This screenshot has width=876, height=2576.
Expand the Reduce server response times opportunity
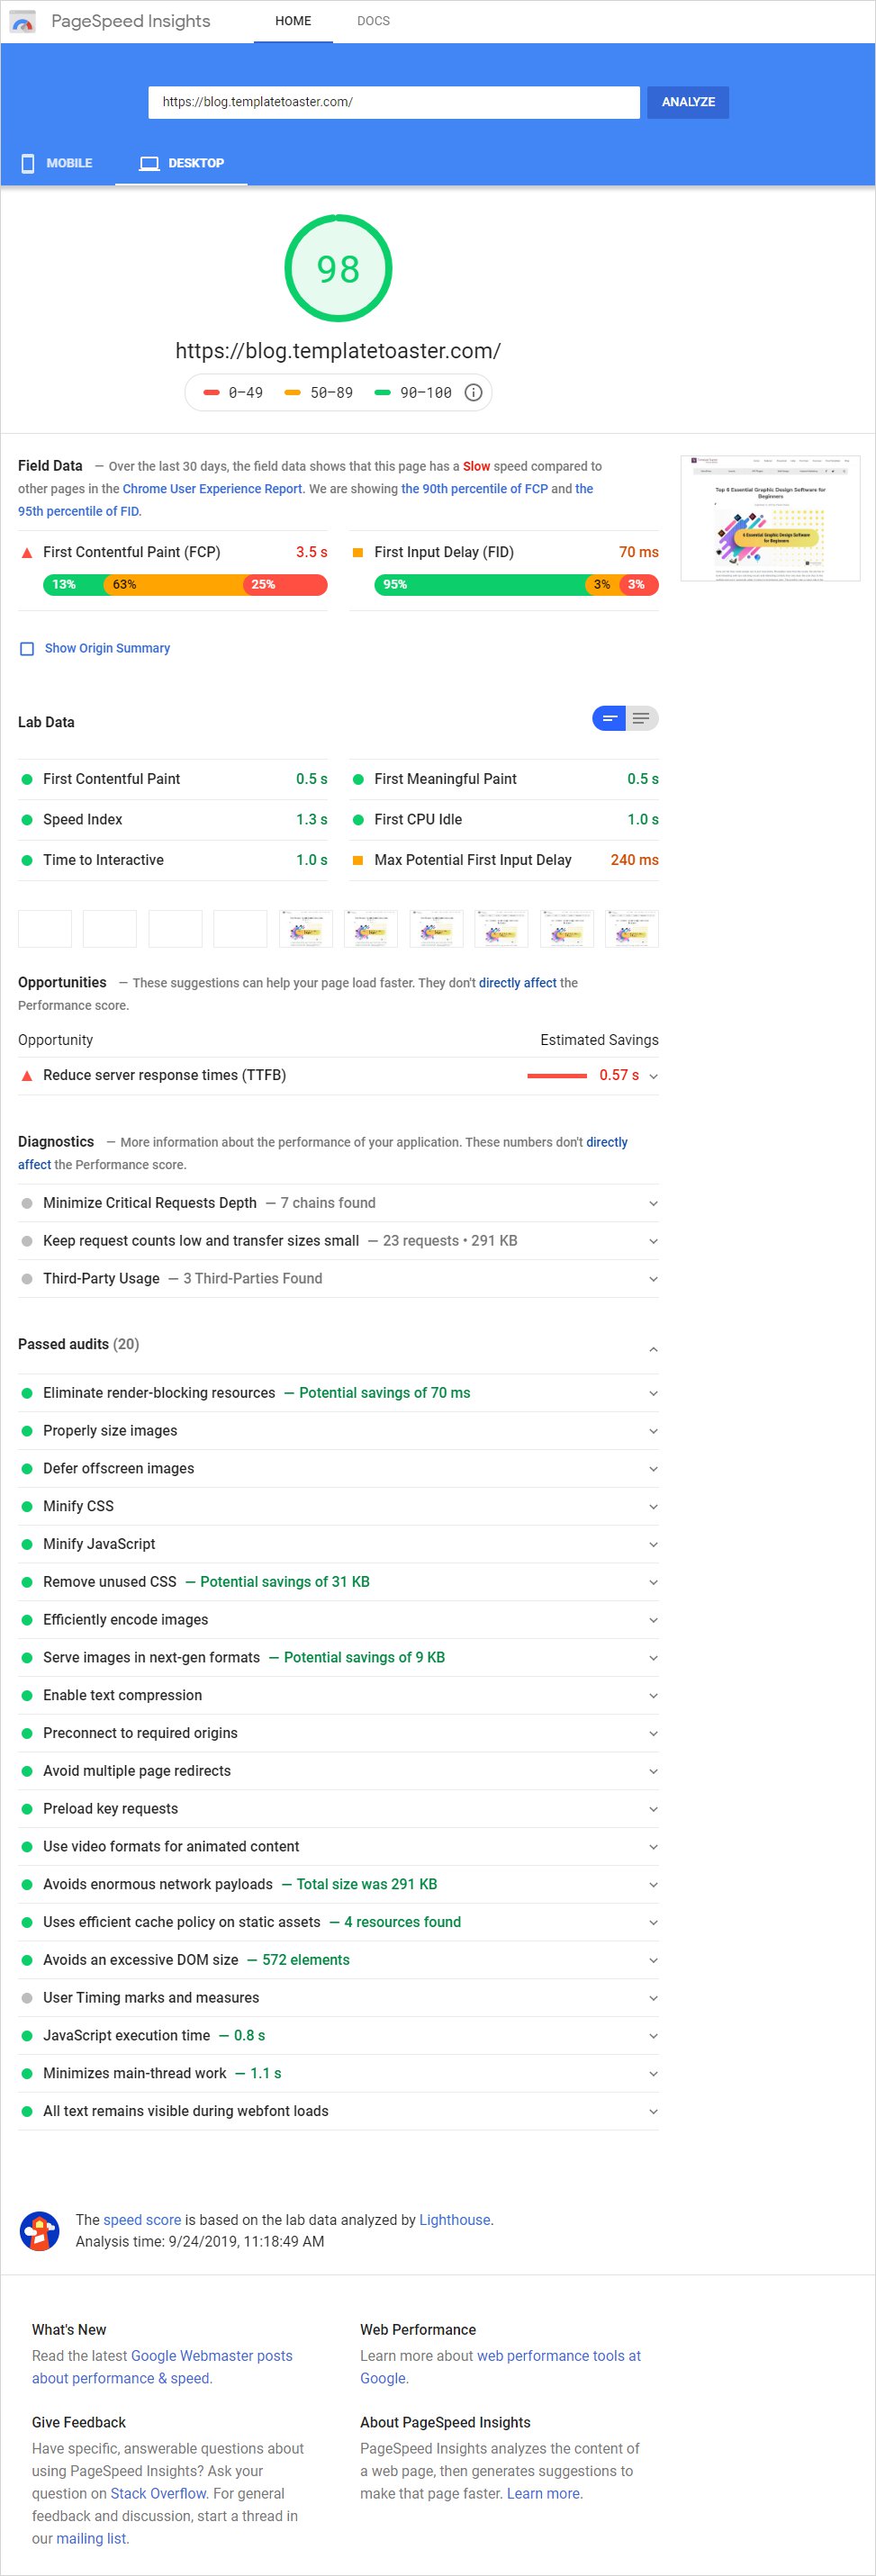[x=653, y=1076]
